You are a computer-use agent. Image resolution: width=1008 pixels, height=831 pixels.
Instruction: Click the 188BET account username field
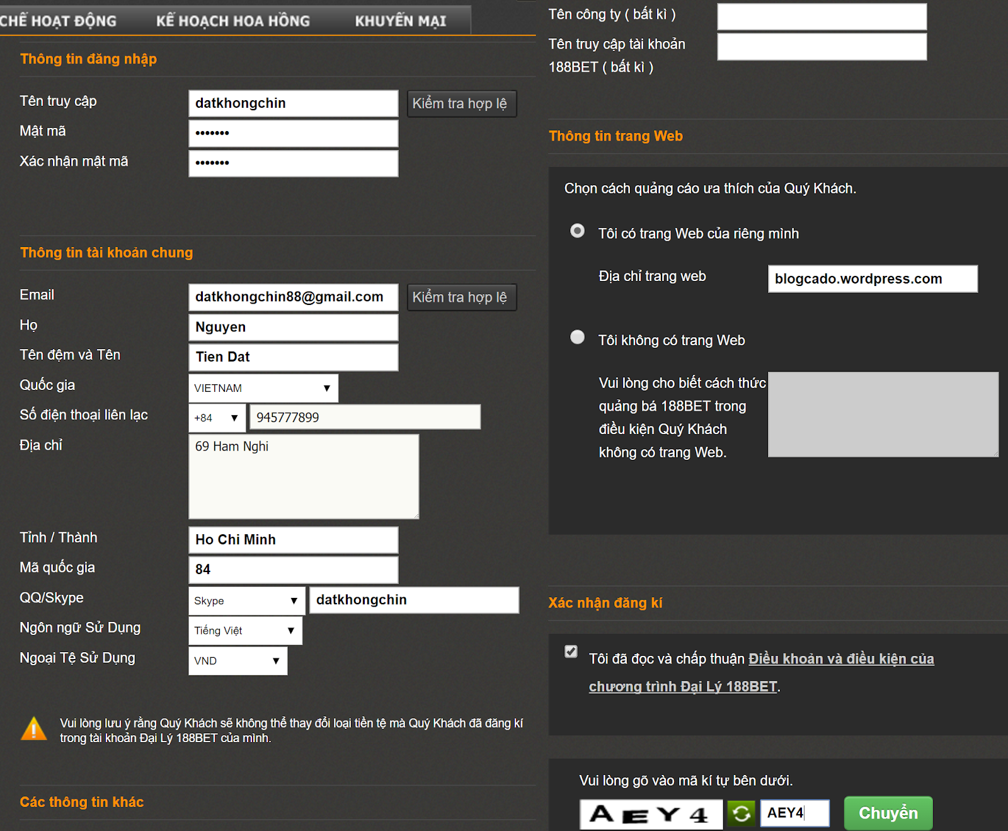(822, 47)
